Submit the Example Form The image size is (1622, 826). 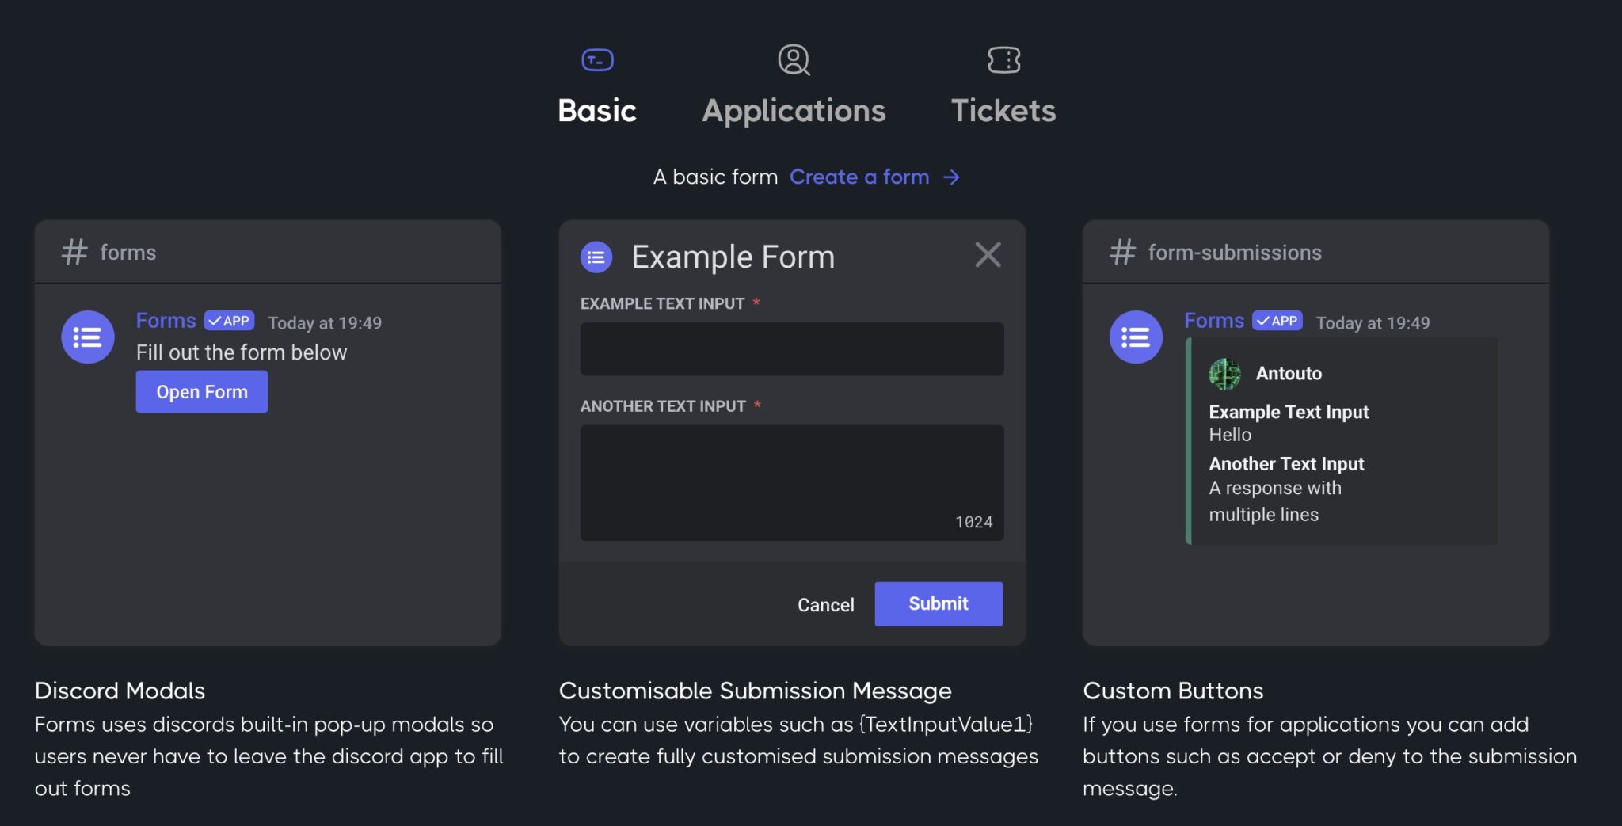coord(938,603)
